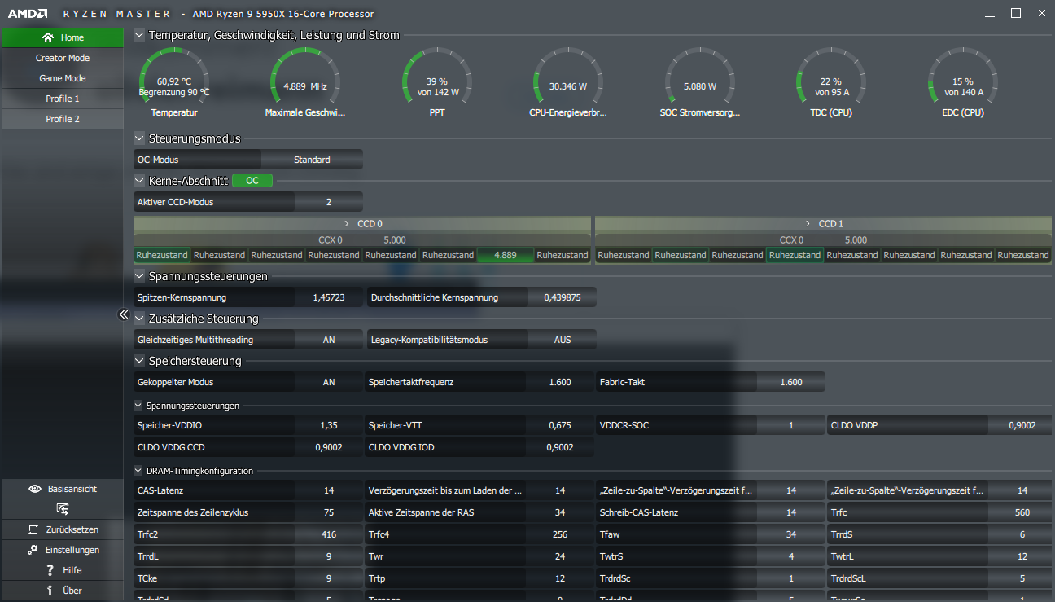Click the Maximale Geschwindigkeit gauge

[305, 82]
